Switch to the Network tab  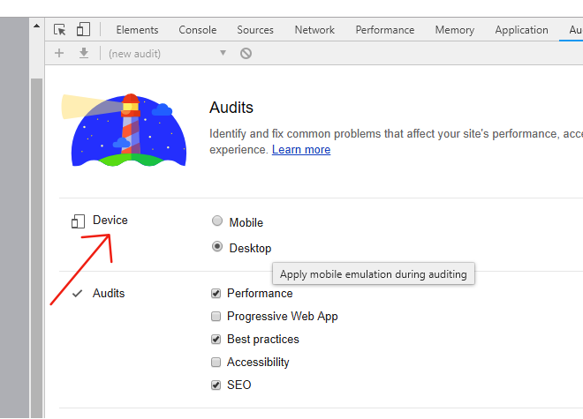[x=314, y=30]
